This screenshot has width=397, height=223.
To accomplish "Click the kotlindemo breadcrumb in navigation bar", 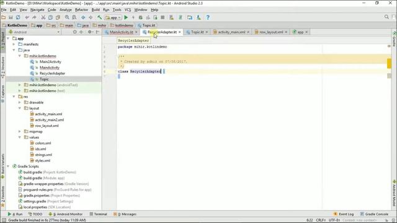I will point(122,25).
